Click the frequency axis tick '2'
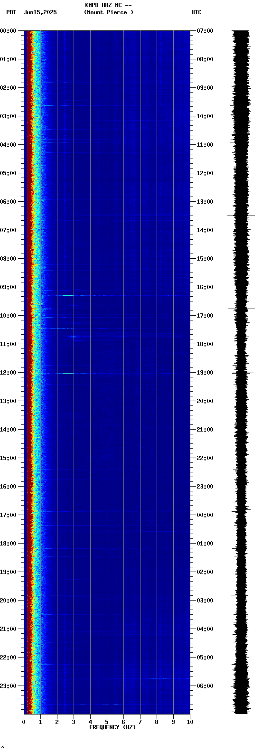262x752 pixels. coord(57,722)
